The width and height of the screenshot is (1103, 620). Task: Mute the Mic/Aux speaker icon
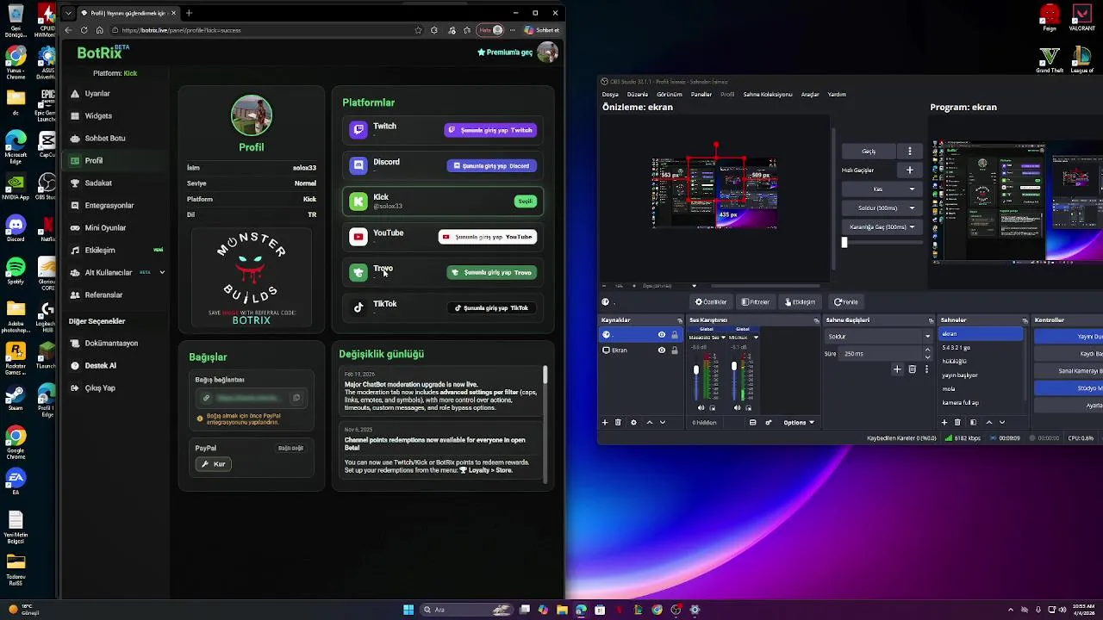pyautogui.click(x=737, y=407)
